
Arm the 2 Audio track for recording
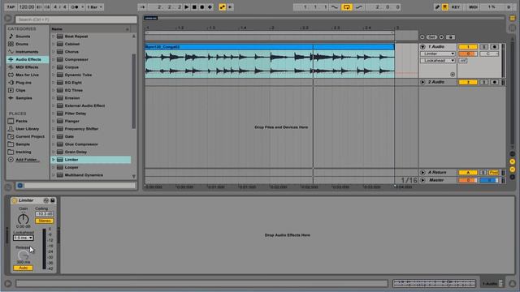[495, 82]
